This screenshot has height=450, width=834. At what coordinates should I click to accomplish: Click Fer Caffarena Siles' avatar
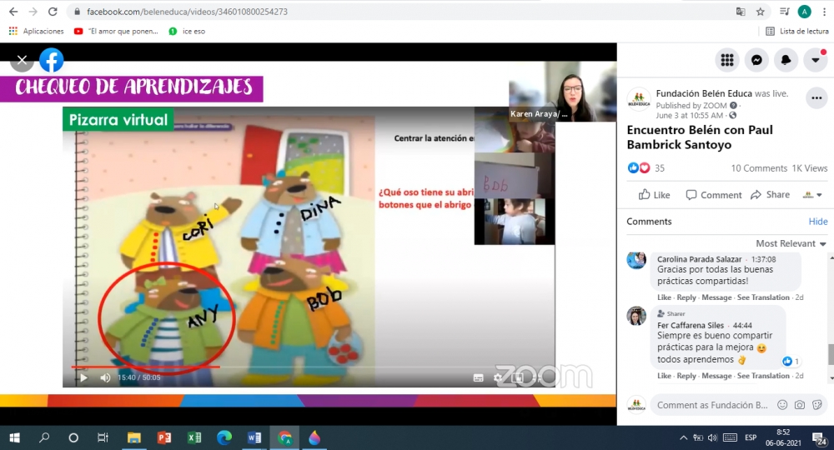pyautogui.click(x=636, y=316)
